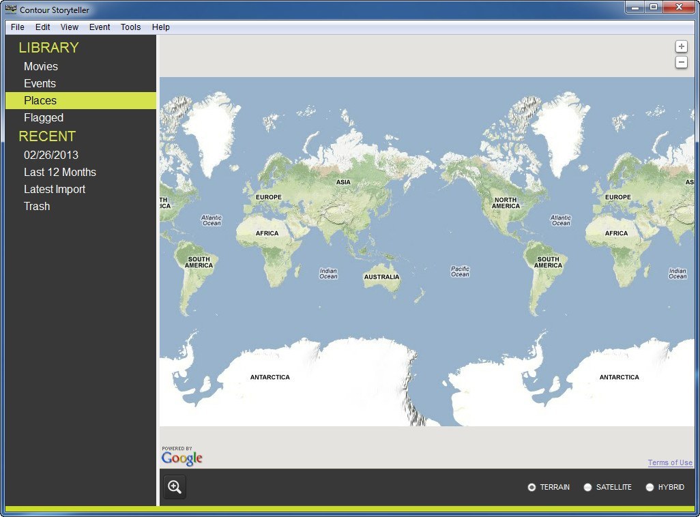
Task: Open the File menu
Action: 18,27
